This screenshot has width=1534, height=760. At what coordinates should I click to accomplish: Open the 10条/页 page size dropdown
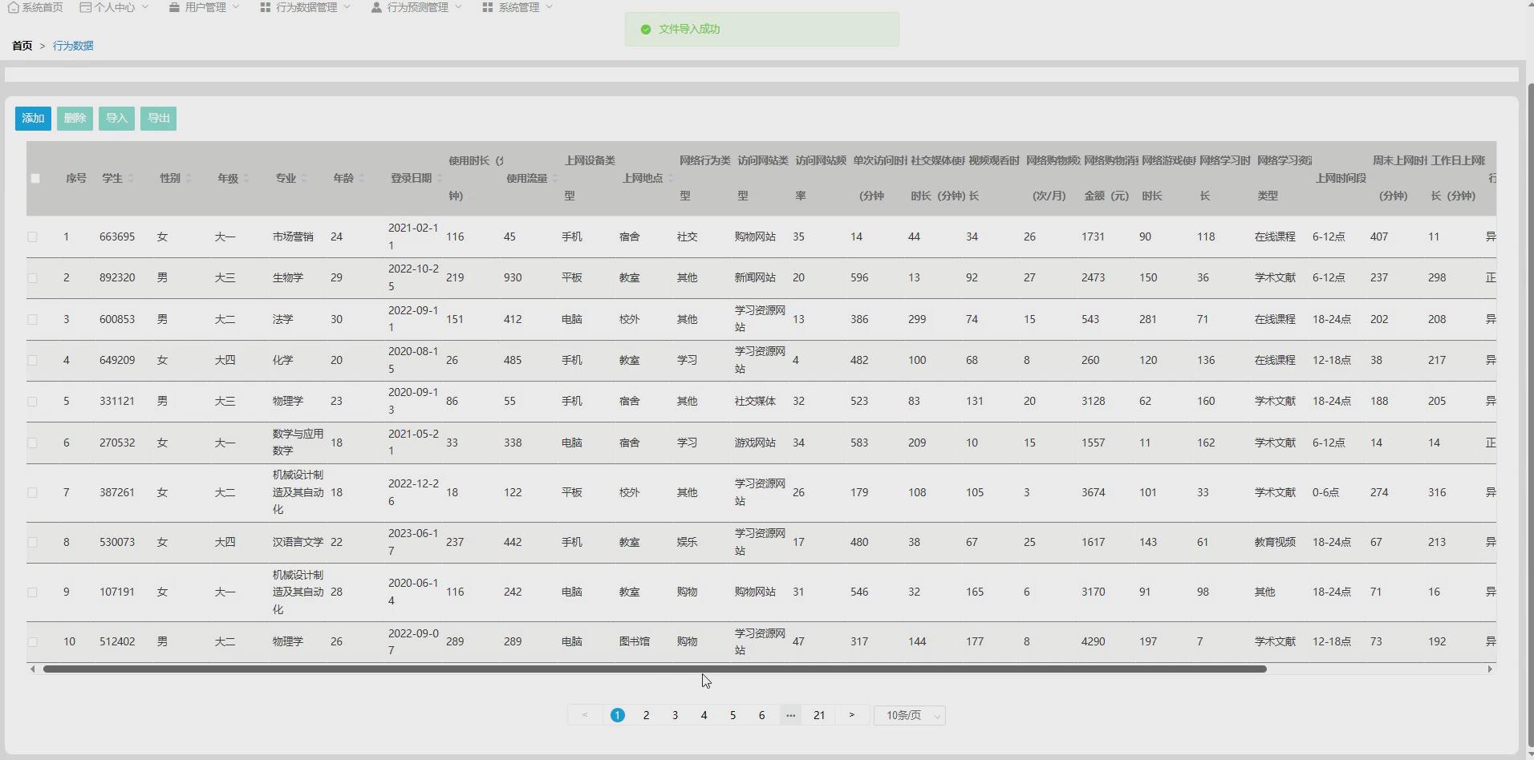909,715
